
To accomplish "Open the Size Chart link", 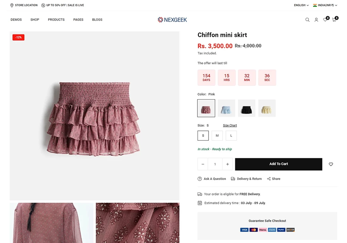I will coord(230,125).
